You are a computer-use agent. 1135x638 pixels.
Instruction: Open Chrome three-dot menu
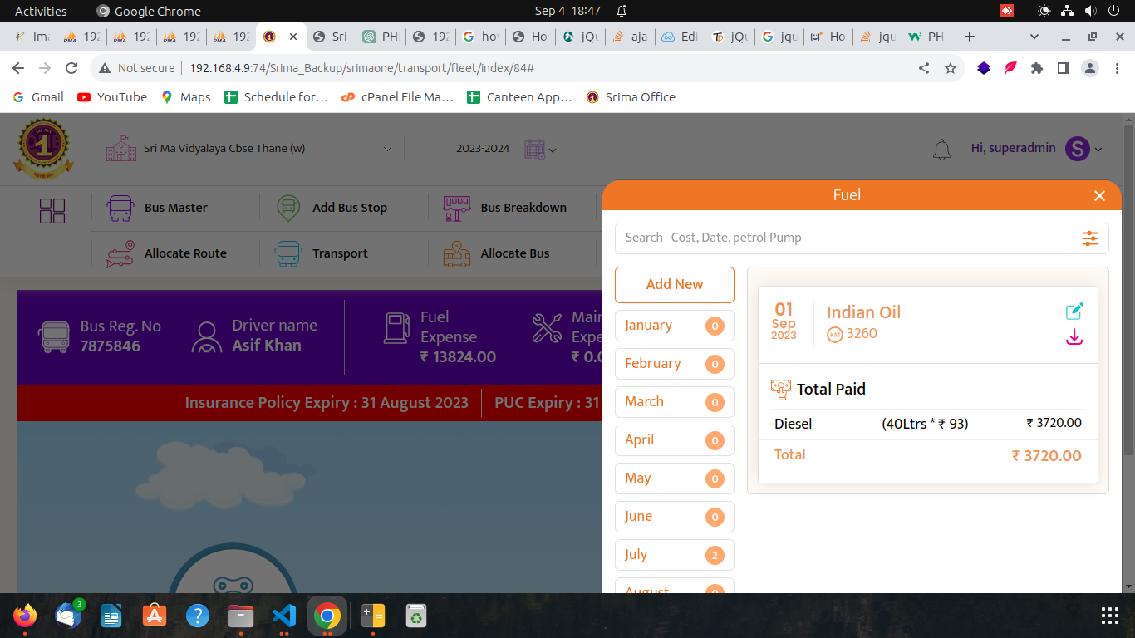(1116, 68)
